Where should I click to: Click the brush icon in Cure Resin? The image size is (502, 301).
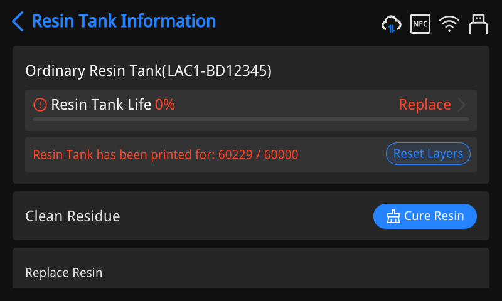point(393,216)
